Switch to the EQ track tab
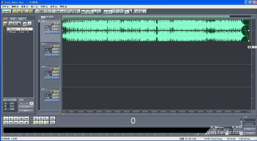The image size is (257, 141). 47,17
